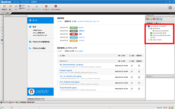Screen dimensions: 175x109
Task: Open the dropdown arrow under 新規作成
Action: tap(4, 11)
